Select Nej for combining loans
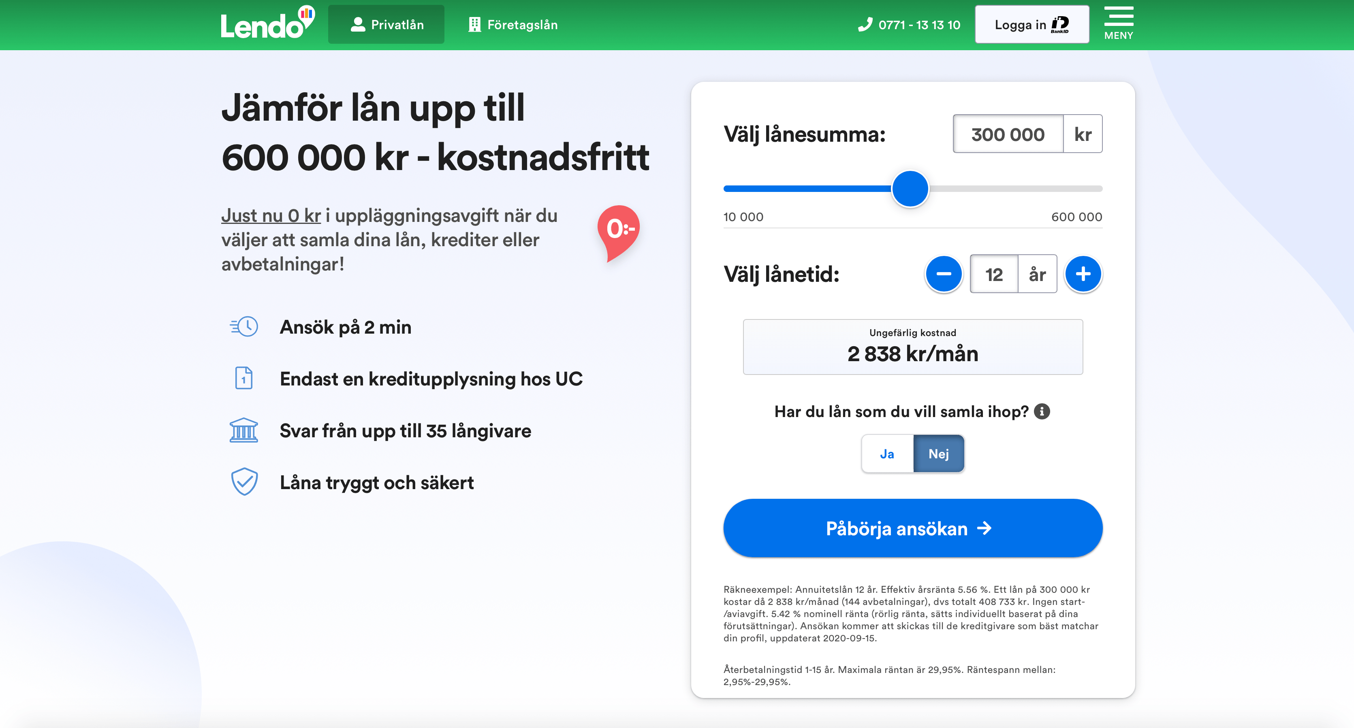This screenshot has width=1354, height=728. pos(939,454)
